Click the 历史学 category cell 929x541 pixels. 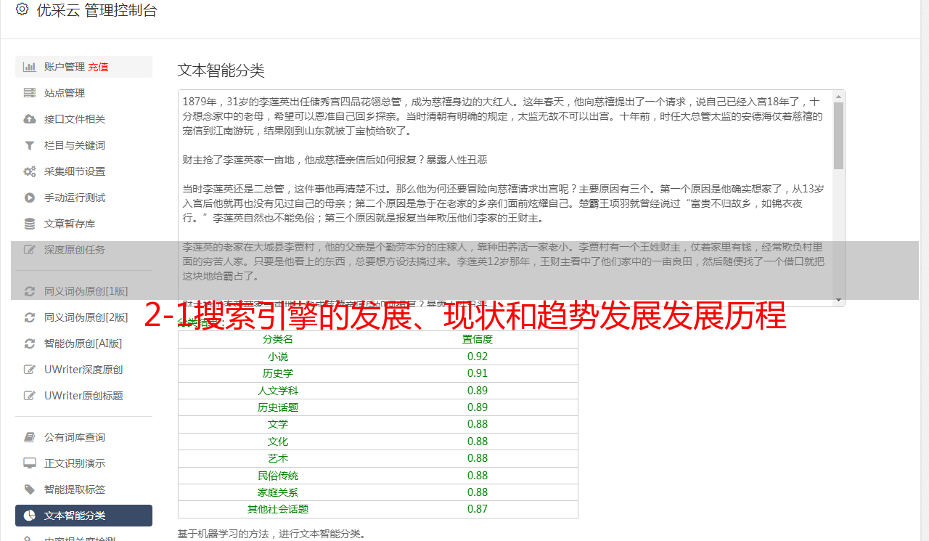pos(278,373)
